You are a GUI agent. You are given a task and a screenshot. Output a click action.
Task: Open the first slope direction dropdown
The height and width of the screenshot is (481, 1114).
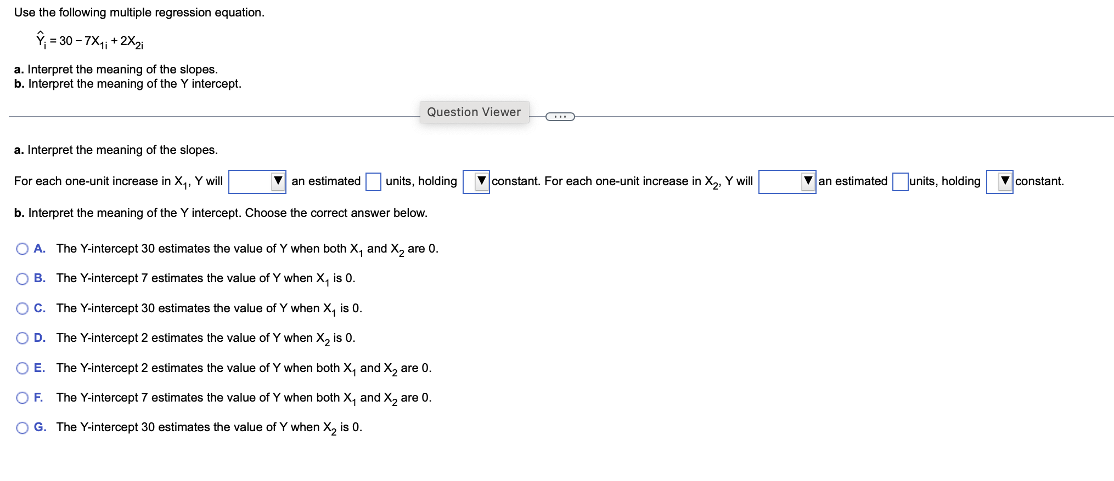click(257, 182)
